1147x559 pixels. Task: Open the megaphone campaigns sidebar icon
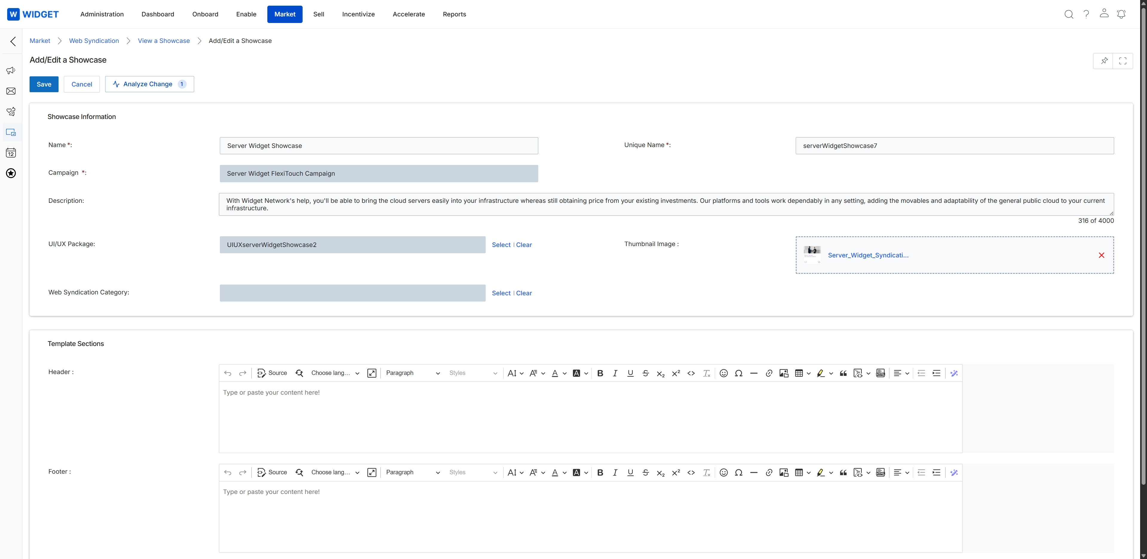click(x=11, y=71)
